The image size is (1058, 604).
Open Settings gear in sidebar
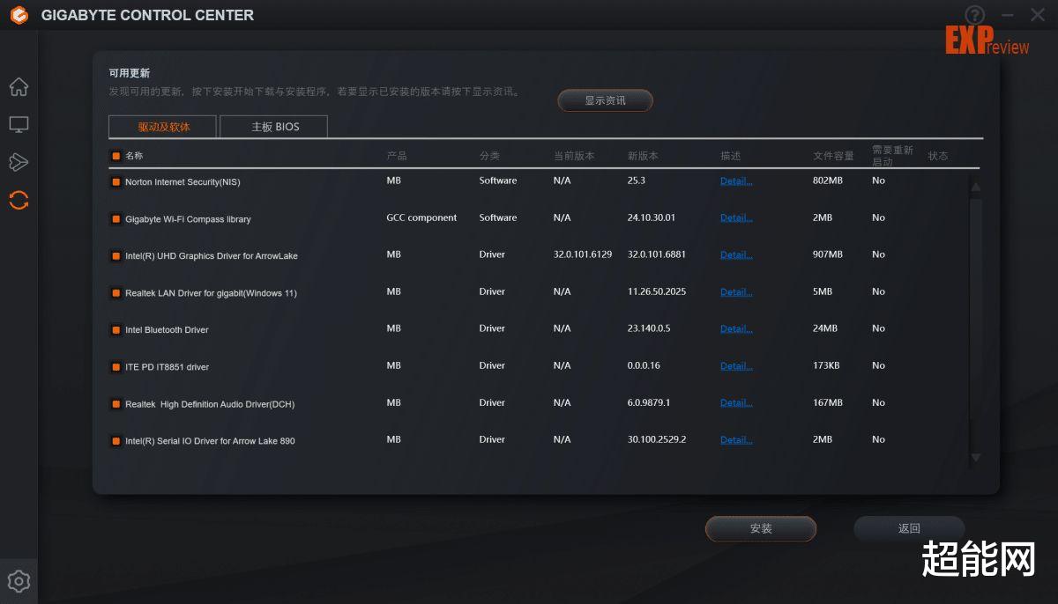pos(19,581)
